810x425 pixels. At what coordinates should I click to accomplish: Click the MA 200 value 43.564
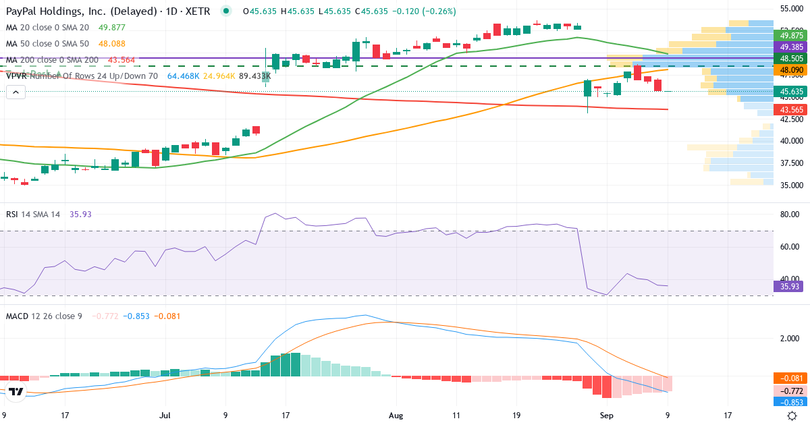[x=121, y=60]
